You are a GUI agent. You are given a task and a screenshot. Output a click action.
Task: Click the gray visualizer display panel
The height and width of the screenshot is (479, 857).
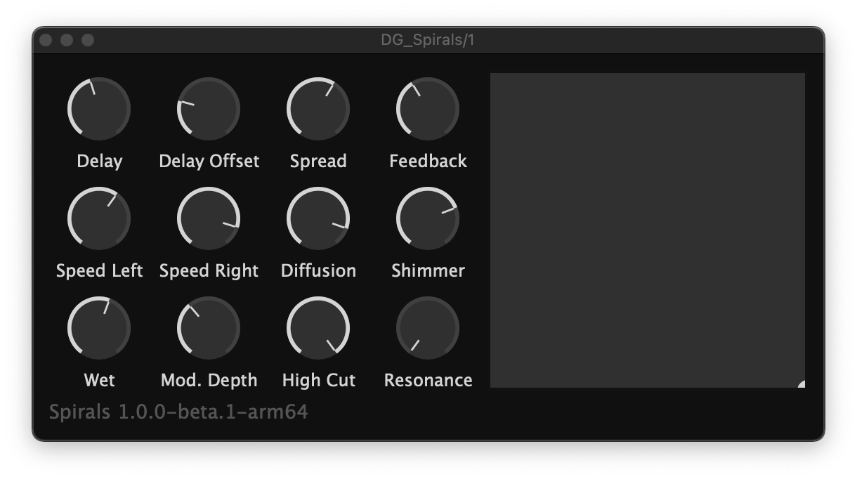click(647, 230)
